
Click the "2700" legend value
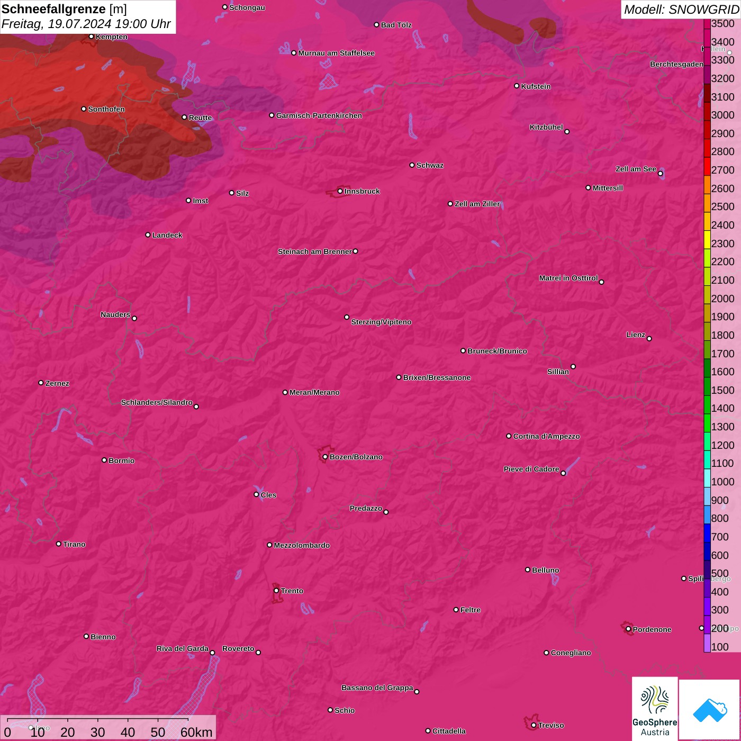pos(723,170)
